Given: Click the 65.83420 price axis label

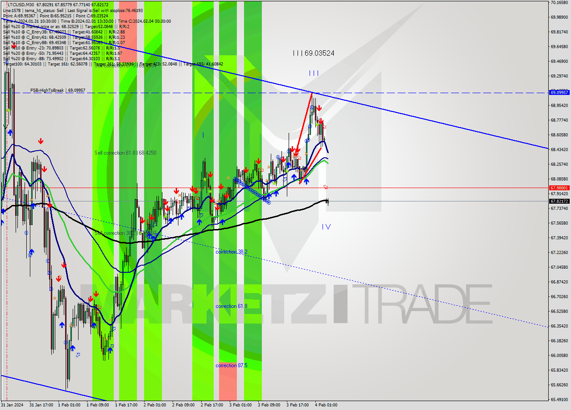Looking at the screenshot, I should pyautogui.click(x=559, y=370).
